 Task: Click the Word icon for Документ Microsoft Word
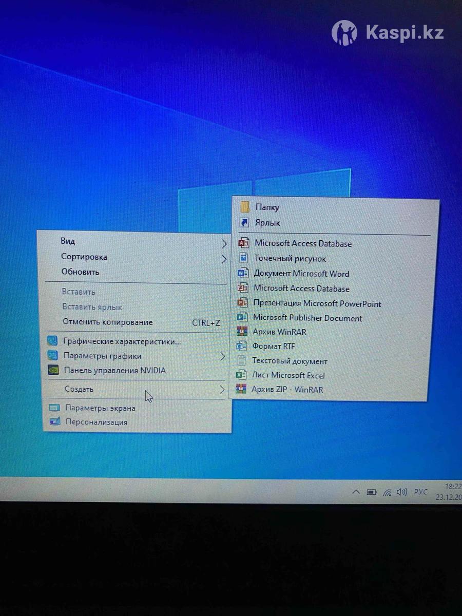[243, 274]
